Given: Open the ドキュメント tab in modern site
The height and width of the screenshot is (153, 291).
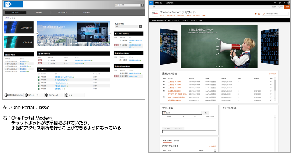Looking at the screenshot, I should [171, 15].
